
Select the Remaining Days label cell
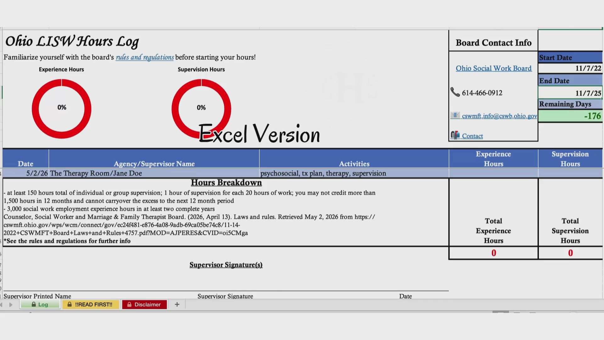(570, 104)
